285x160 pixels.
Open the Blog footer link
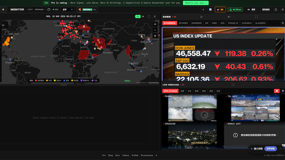pos(110,156)
